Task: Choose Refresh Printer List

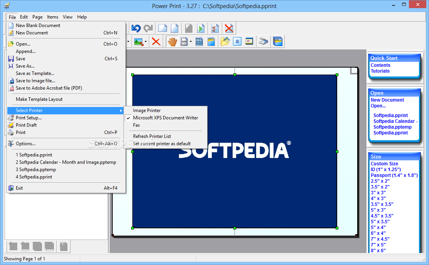Action: 165,136
